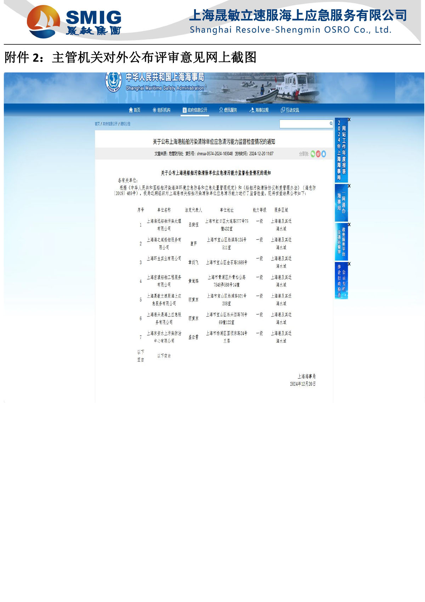
Task: Open the 海事法规 navigation item
Action: [259, 110]
